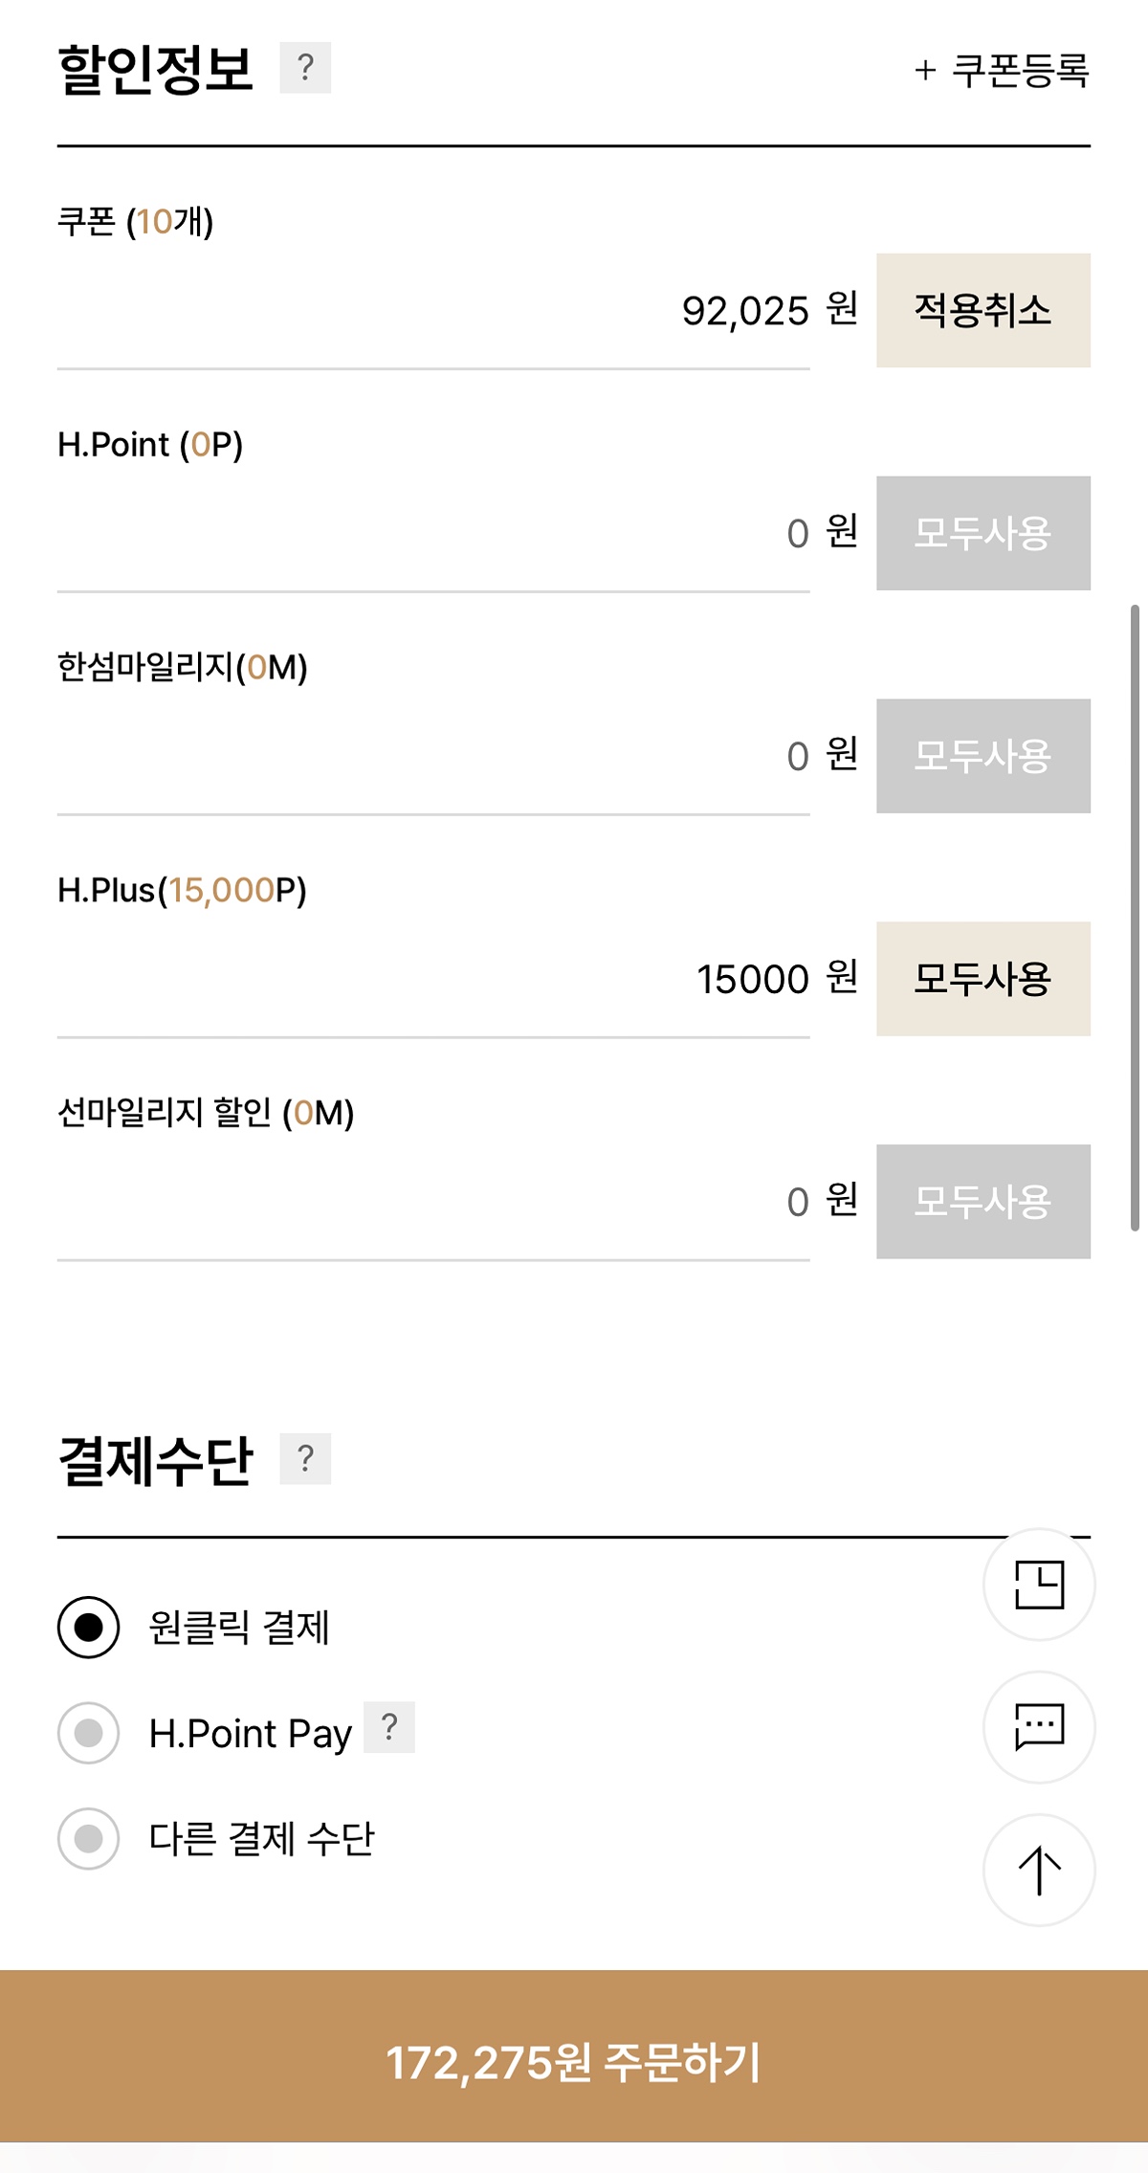Focus the H.Plus amount field showing 15000
This screenshot has height=2173, width=1148.
pos(433,980)
